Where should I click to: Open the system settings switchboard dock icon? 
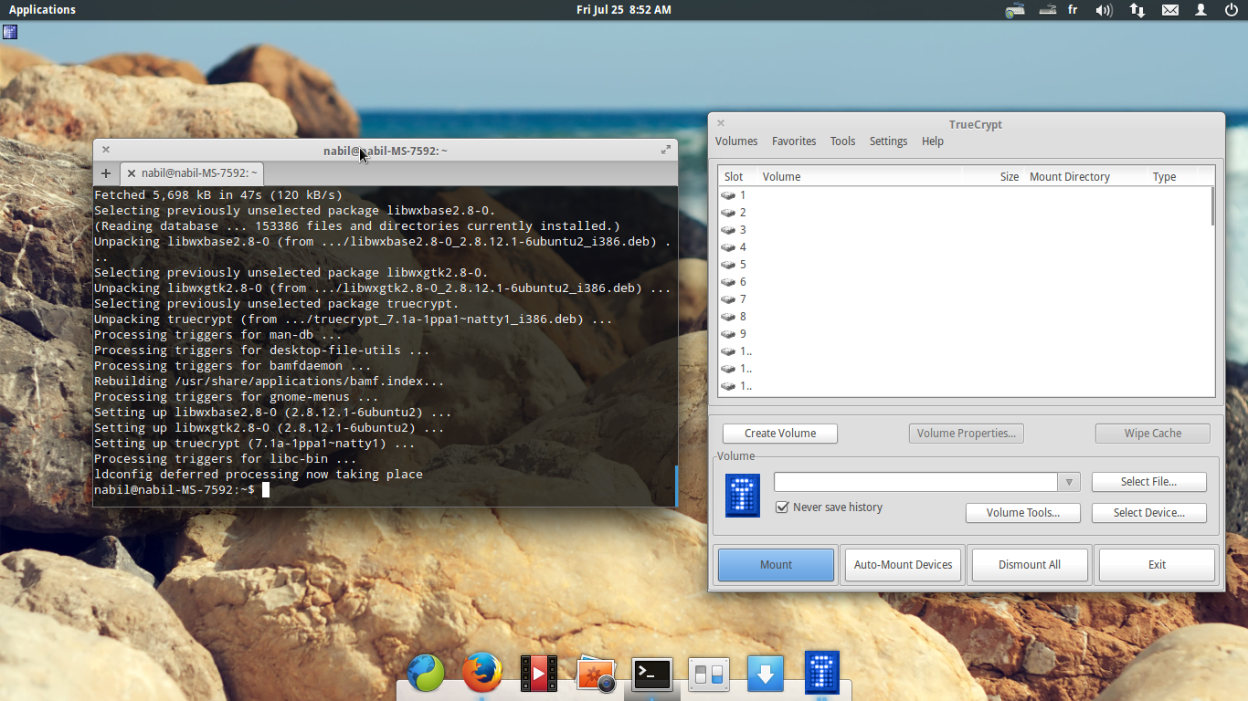pos(709,675)
